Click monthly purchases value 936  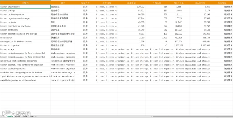coord(157,14)
